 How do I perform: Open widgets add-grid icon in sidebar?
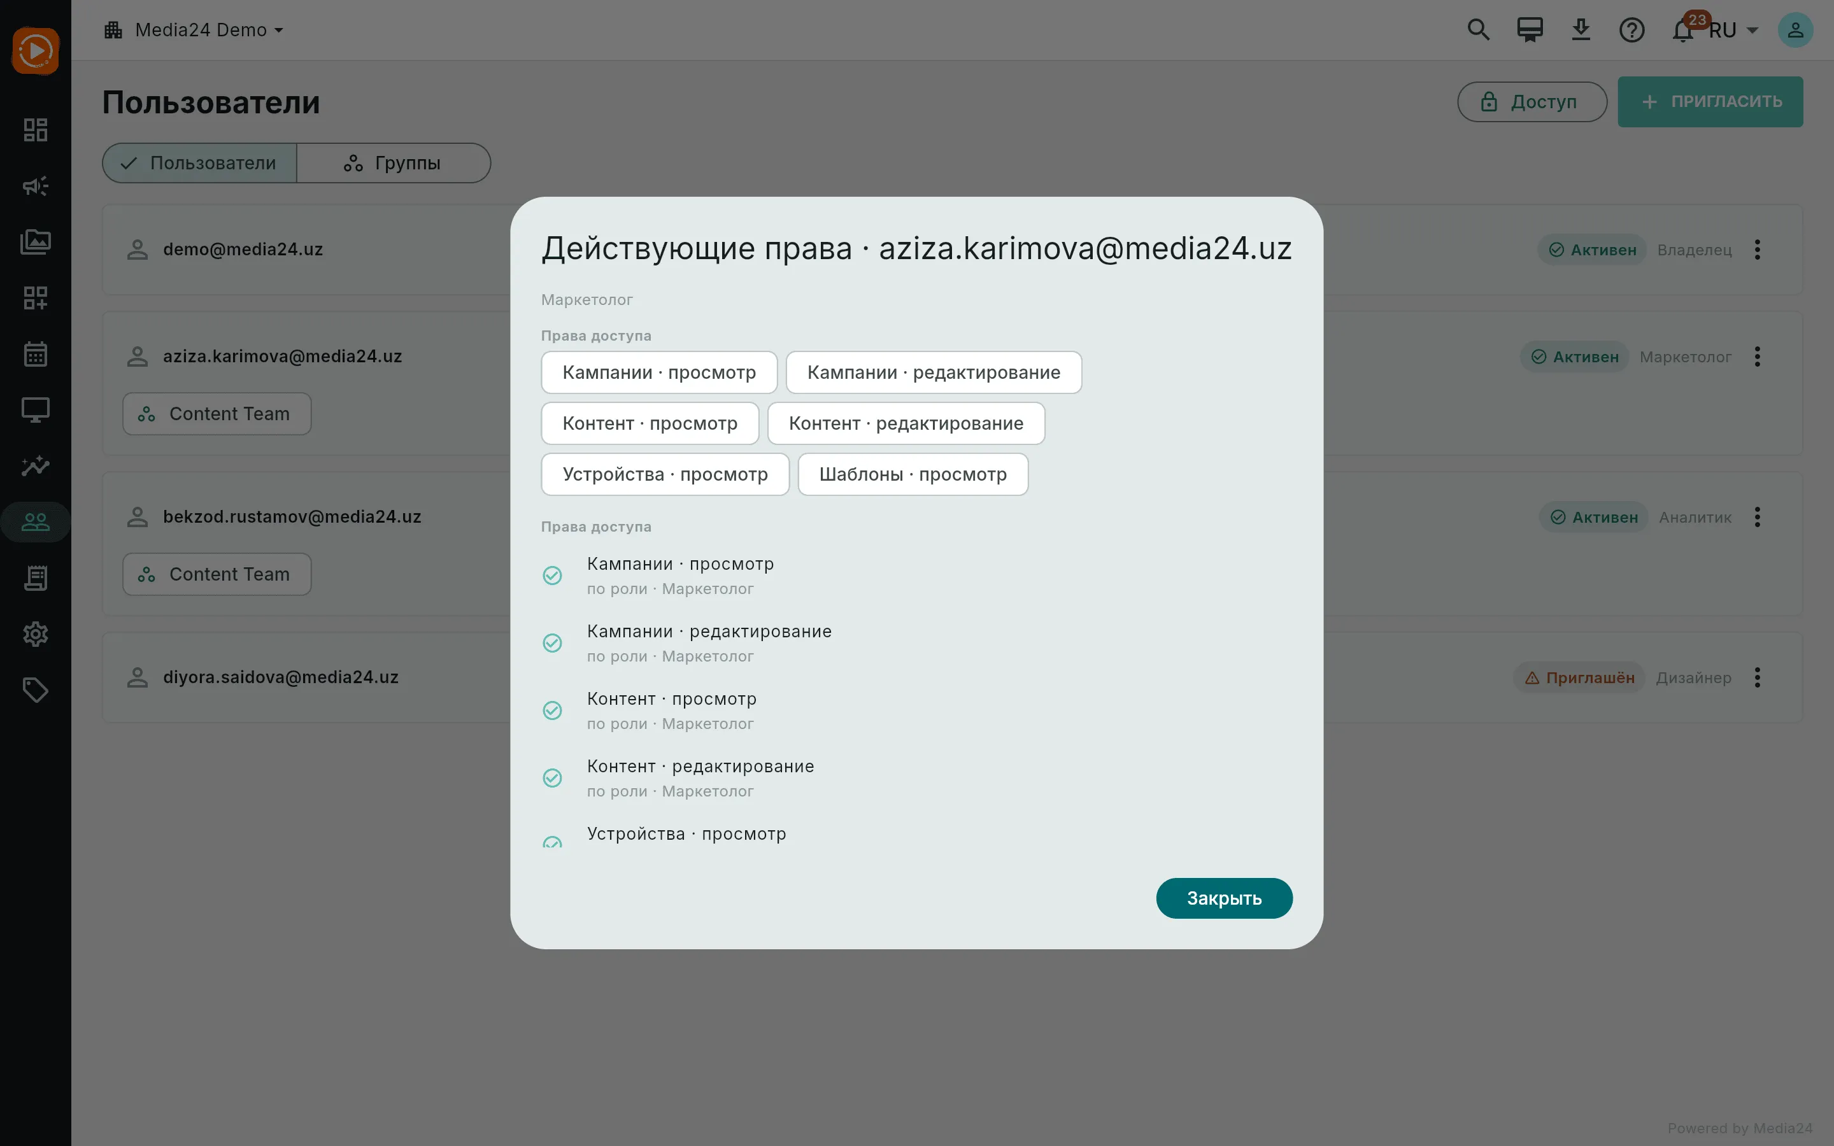(x=36, y=298)
